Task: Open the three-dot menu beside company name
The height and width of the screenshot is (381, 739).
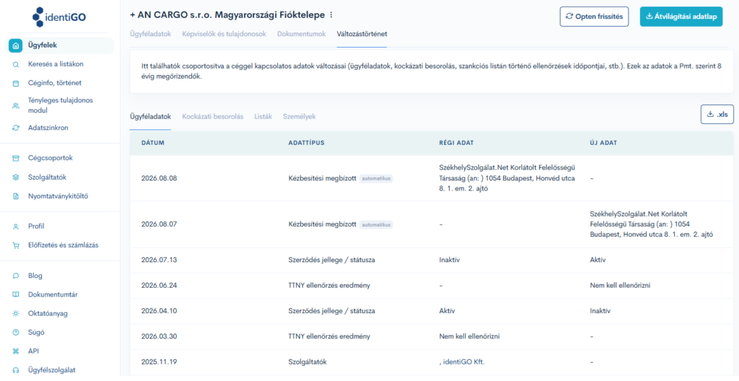Action: pos(331,15)
